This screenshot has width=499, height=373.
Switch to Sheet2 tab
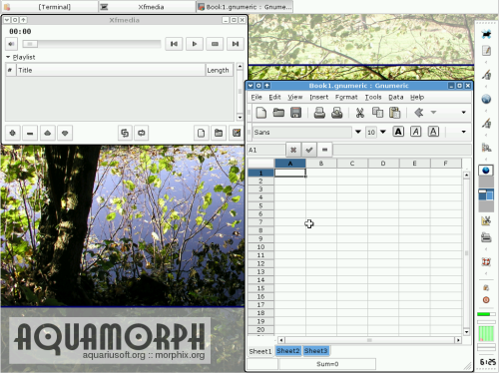click(x=288, y=351)
